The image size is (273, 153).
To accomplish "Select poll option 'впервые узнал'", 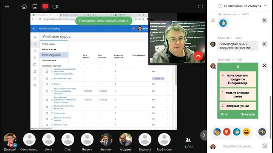I will [238, 106].
